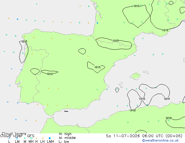Click the 1010 isobar label off the Galician coast
Viewport: 185px width, 143px height.
pyautogui.click(x=24, y=41)
